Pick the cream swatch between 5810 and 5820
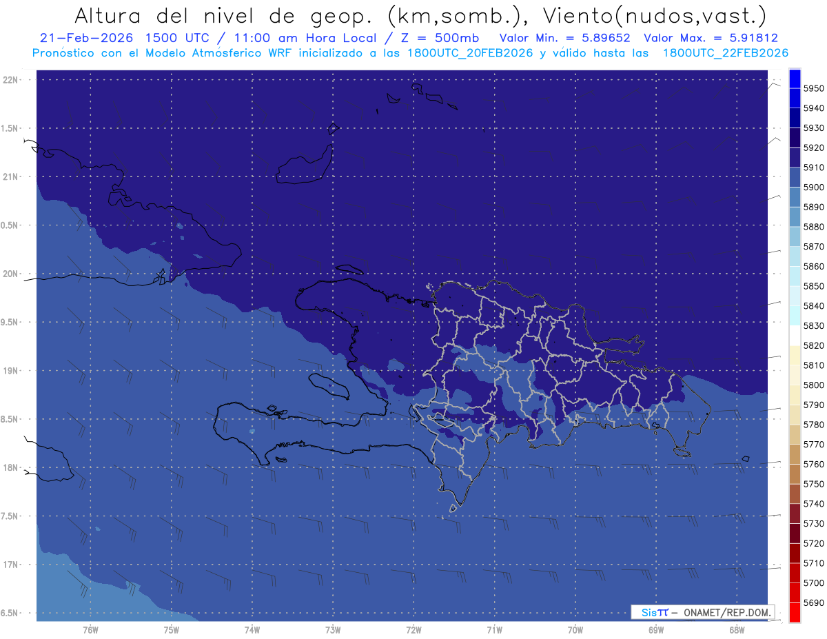The height and width of the screenshot is (639, 827). (x=795, y=355)
